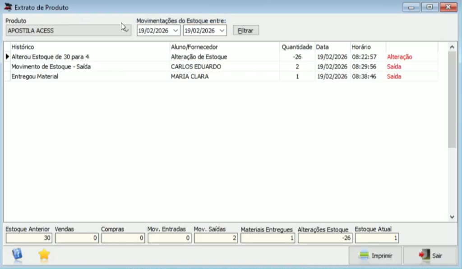Click the application icon in title bar
This screenshot has height=269, width=462.
pos(8,7)
